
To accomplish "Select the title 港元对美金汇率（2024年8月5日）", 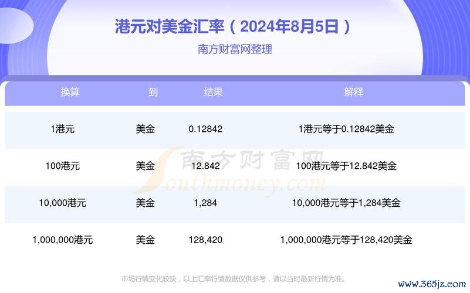I will [232, 26].
